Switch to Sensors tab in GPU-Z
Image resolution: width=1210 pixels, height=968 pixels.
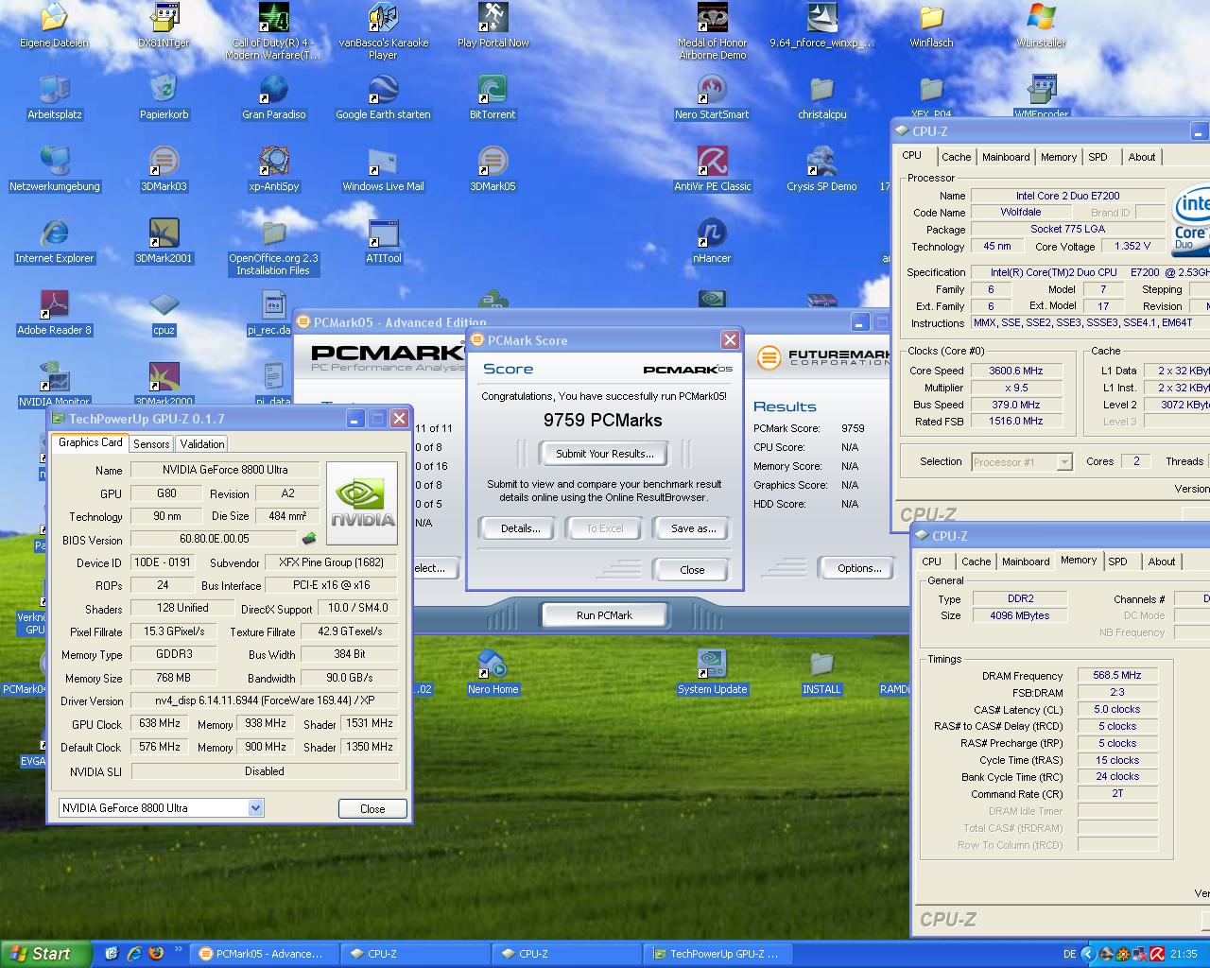point(151,443)
